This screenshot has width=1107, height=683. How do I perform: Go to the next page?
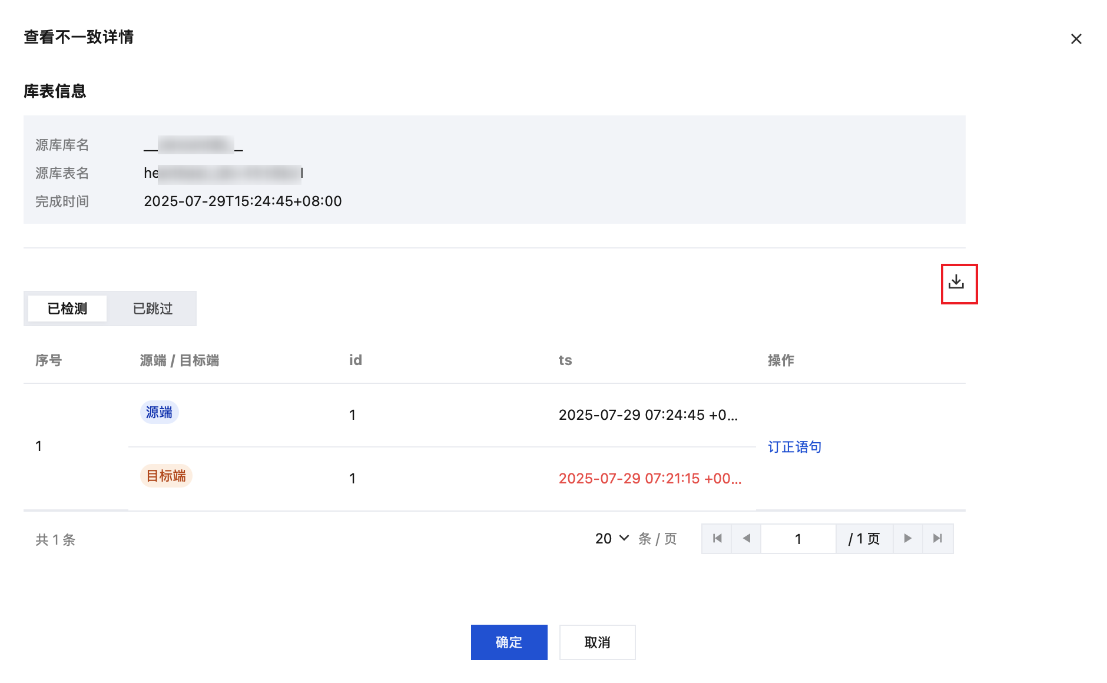907,539
